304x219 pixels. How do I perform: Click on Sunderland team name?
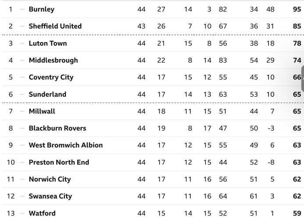pos(47,94)
